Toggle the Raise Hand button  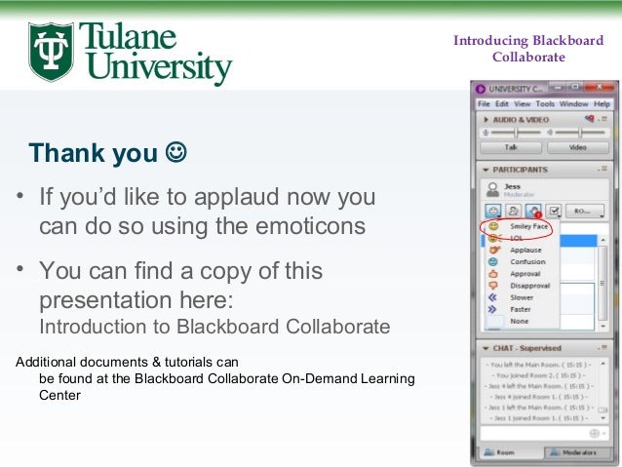click(533, 211)
